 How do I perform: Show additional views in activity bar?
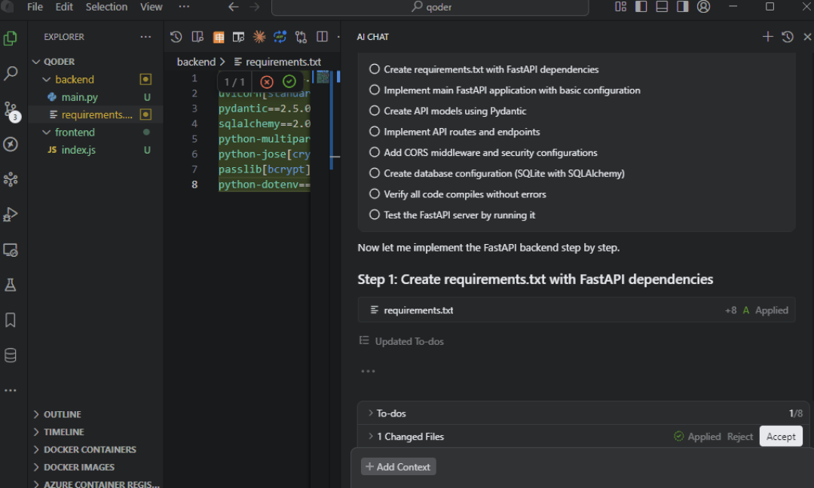11,390
